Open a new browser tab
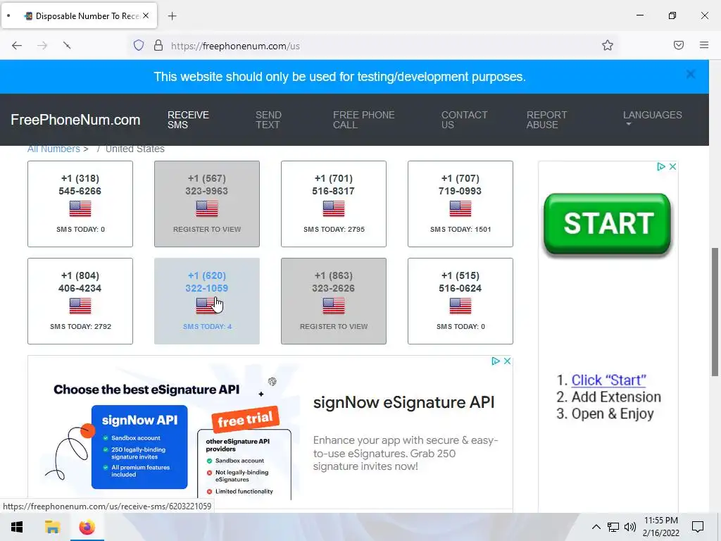The image size is (721, 541). pos(172,16)
